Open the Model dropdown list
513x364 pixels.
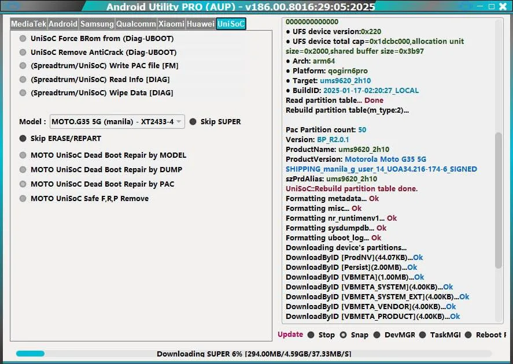117,121
